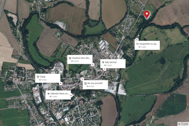
Task: Open the © ČÚZK attribution link
Action: (183, 124)
